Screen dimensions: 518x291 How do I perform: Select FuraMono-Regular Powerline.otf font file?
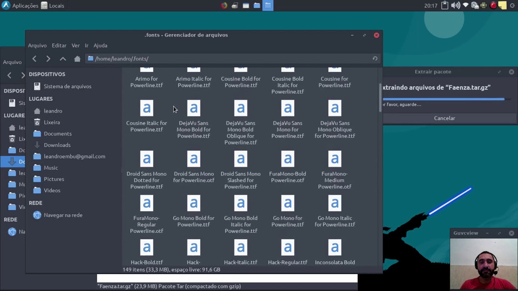pyautogui.click(x=146, y=215)
